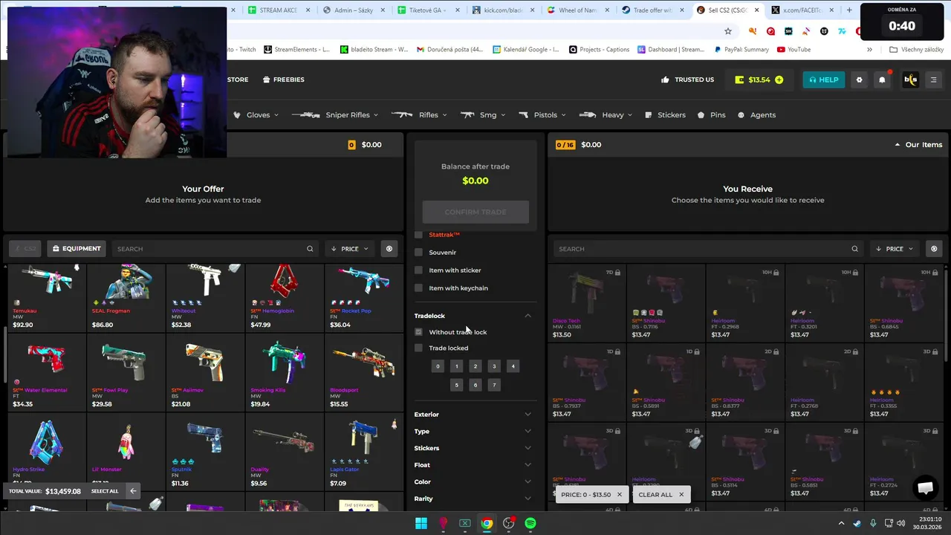Click Clear All filters label
Image resolution: width=951 pixels, height=535 pixels.
(655, 495)
